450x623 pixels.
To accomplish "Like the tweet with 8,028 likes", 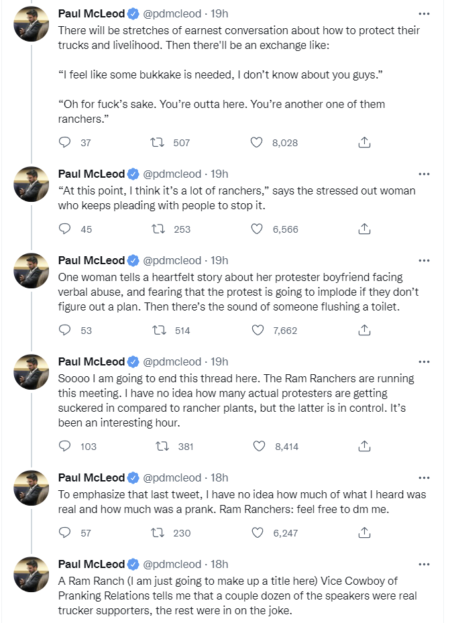I will tap(256, 142).
